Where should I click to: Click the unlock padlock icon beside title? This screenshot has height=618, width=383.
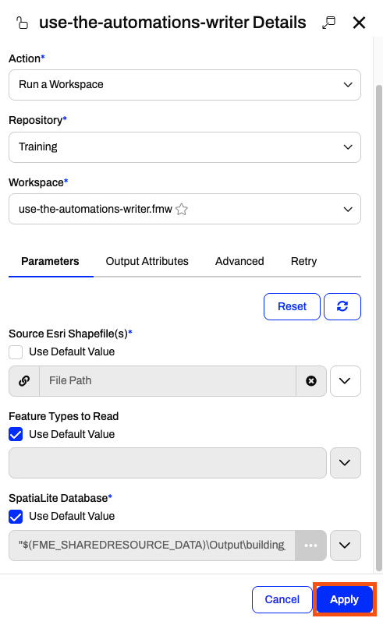tap(22, 23)
